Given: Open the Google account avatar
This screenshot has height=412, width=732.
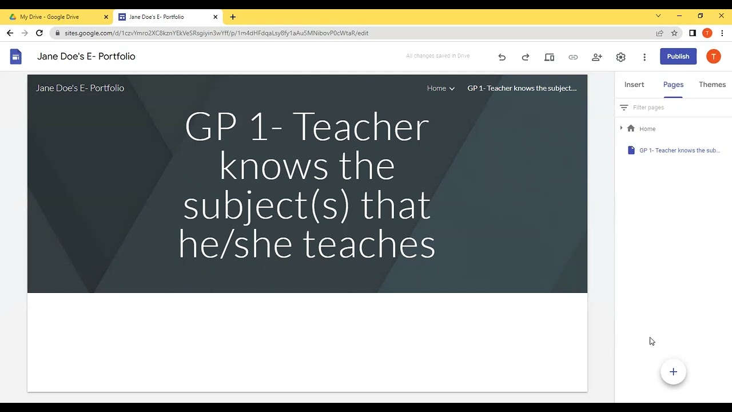Looking at the screenshot, I should coord(713,56).
